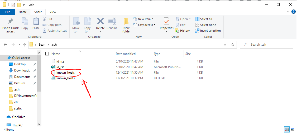This screenshot has height=133, width=297.
Task: Click the Cut command
Action: (47, 19)
